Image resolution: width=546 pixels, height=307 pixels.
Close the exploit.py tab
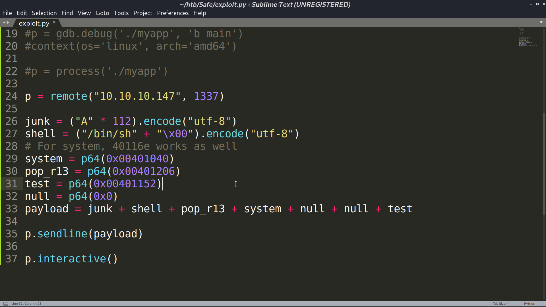tap(54, 22)
